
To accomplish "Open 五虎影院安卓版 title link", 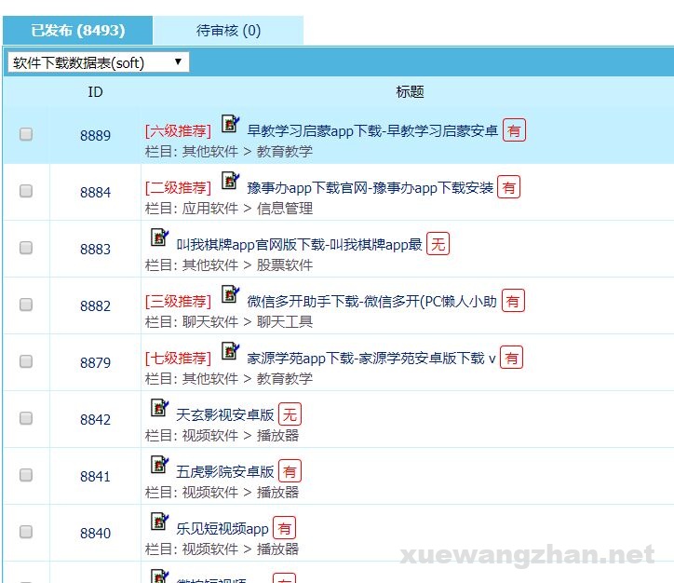I will (224, 471).
